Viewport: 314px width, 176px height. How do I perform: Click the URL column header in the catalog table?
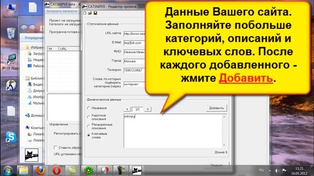(x=70, y=49)
